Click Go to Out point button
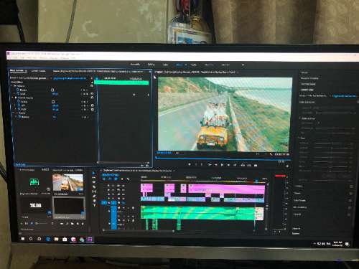This screenshot has height=269, width=359. point(235,165)
